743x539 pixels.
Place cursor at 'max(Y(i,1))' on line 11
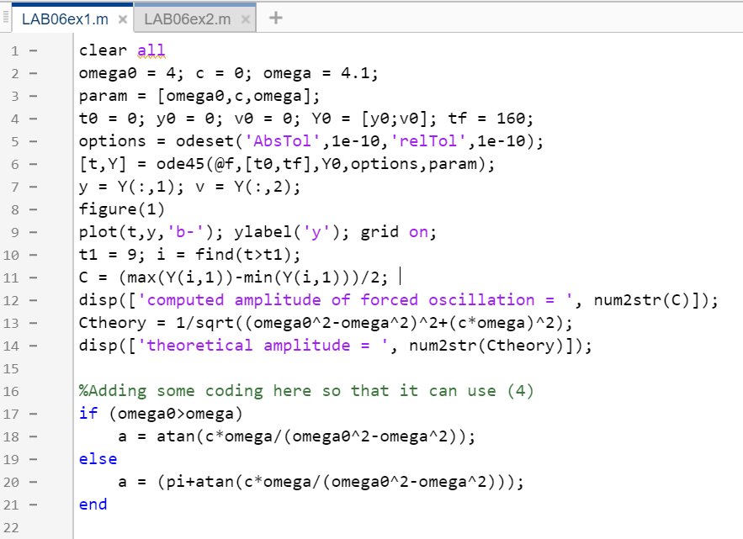180,277
